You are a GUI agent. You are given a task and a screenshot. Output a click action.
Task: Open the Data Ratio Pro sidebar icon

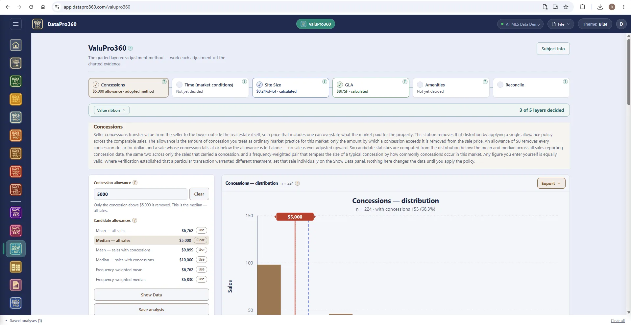[x=16, y=231]
